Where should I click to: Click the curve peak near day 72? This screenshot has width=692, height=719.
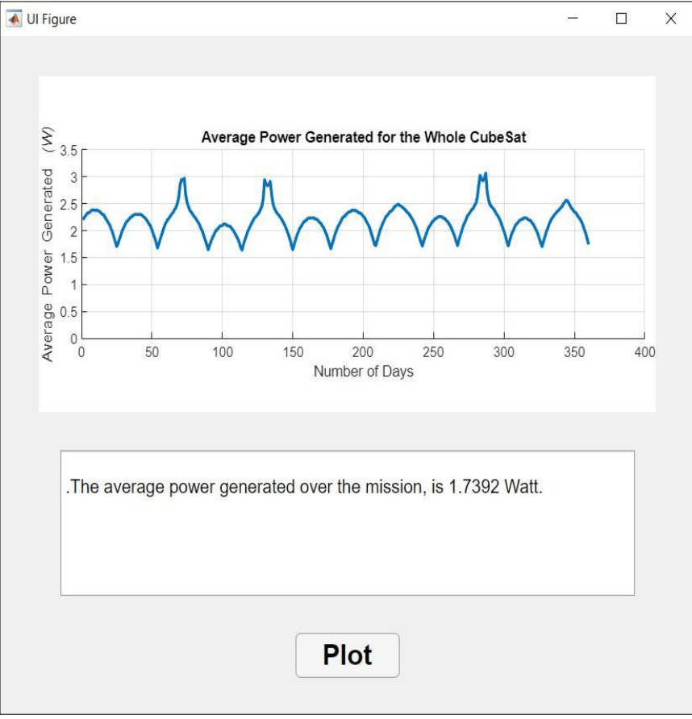(184, 179)
